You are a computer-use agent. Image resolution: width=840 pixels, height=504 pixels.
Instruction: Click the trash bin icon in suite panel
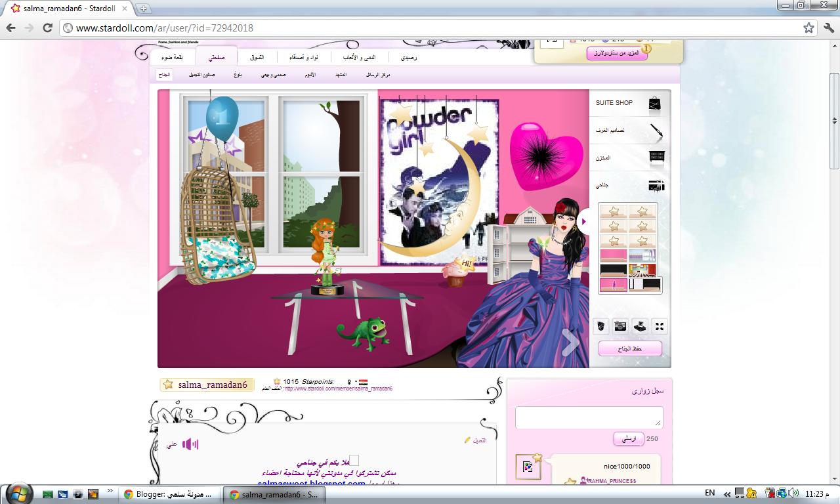[x=600, y=326]
